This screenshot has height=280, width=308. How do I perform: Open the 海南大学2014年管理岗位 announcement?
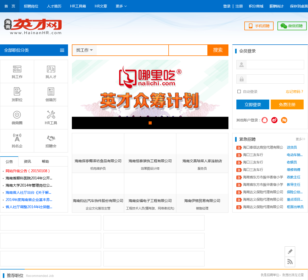(x=29, y=185)
